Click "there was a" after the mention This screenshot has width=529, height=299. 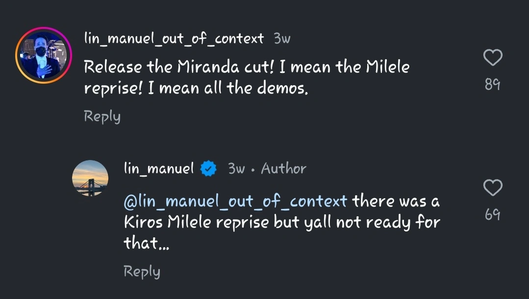tap(396, 201)
